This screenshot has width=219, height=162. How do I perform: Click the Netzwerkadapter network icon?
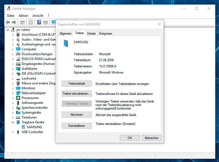click(x=18, y=93)
